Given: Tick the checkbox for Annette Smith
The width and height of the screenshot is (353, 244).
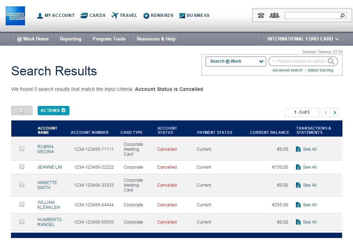Looking at the screenshot, I should click(22, 185).
